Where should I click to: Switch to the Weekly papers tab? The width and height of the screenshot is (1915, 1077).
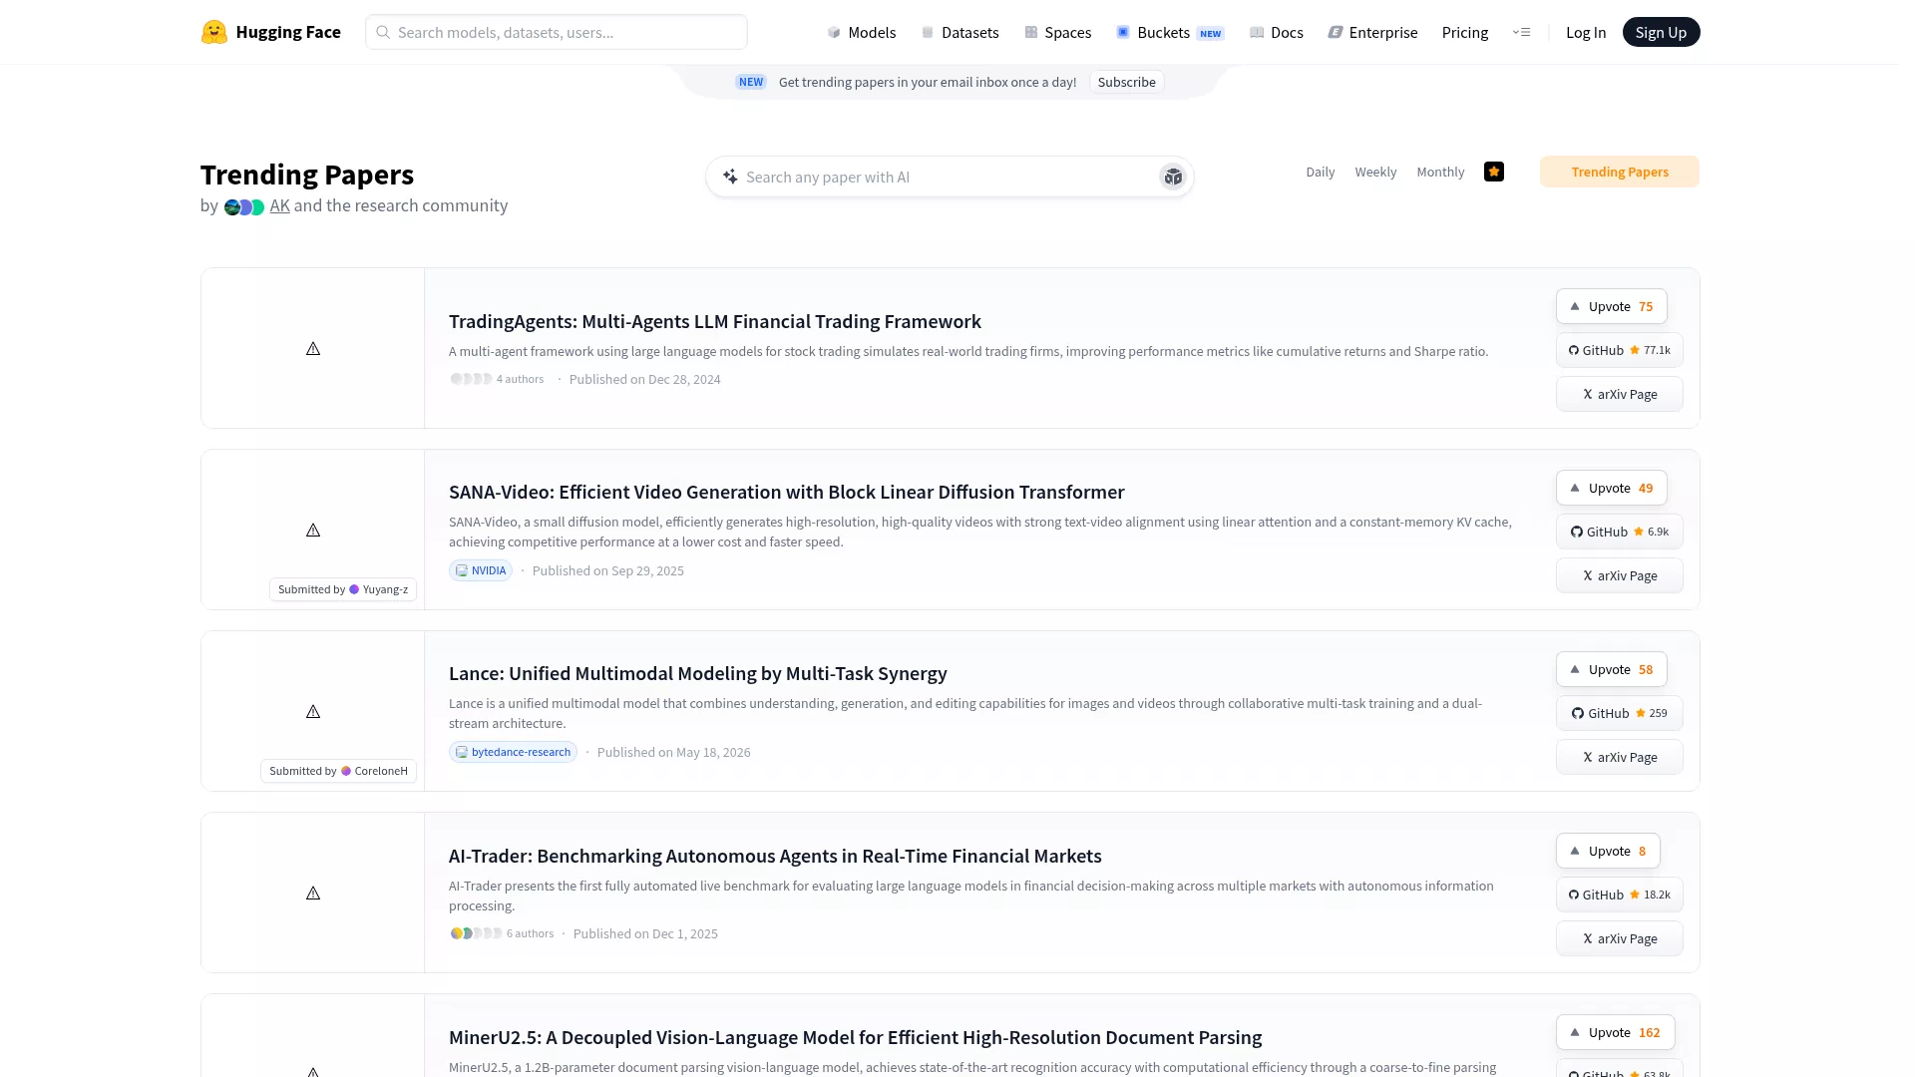point(1375,172)
